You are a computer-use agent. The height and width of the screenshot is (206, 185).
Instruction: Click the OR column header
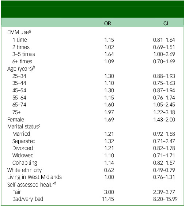coord(107,23)
